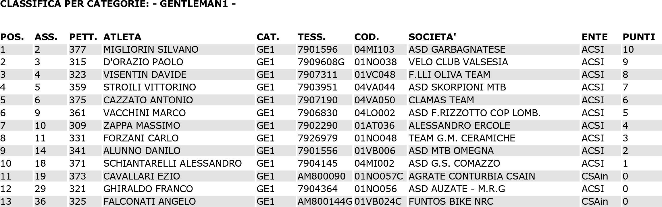The image size is (662, 207).
Task: Click the CLASSIFICA PER CATEGORIE title
Action: [118, 4]
